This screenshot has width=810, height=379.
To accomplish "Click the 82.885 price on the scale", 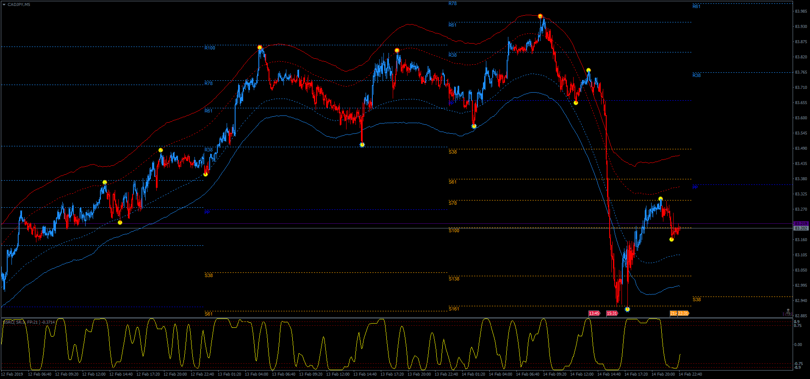I will [x=801, y=316].
